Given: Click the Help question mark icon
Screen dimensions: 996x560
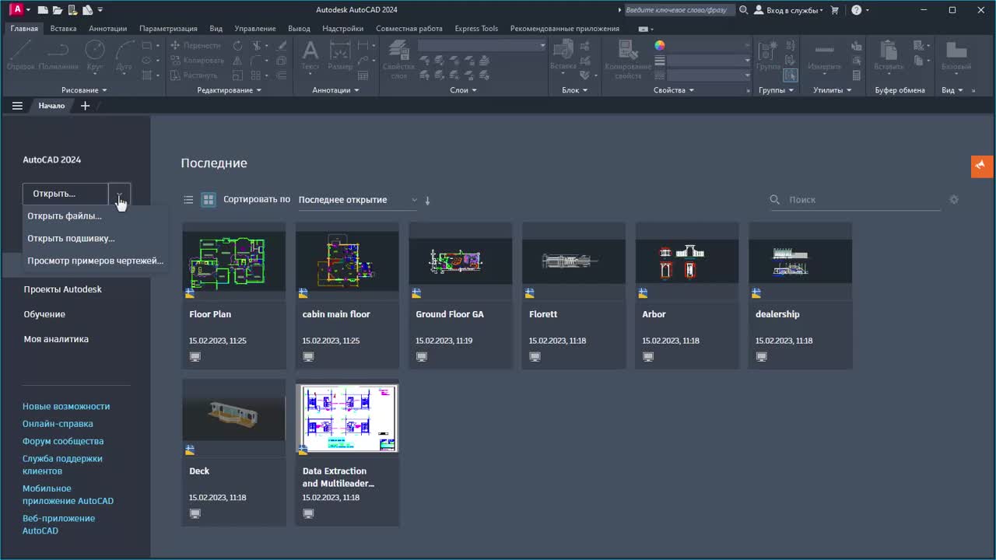Looking at the screenshot, I should coord(856,10).
